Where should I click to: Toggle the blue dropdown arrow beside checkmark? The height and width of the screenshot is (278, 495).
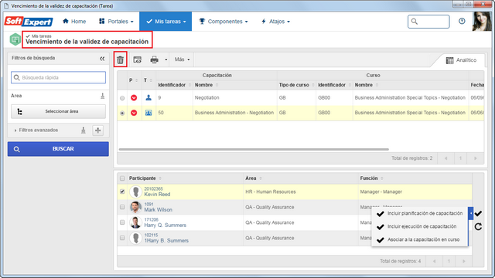tap(471, 213)
